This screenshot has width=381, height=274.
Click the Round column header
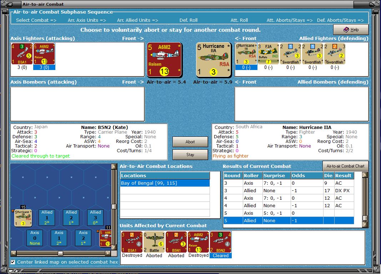point(232,175)
